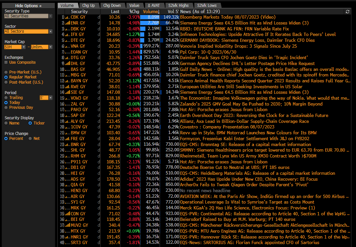Open the minimum Market Cap 50M dropdown
Screen dimensions: 356x247
coord(23,47)
